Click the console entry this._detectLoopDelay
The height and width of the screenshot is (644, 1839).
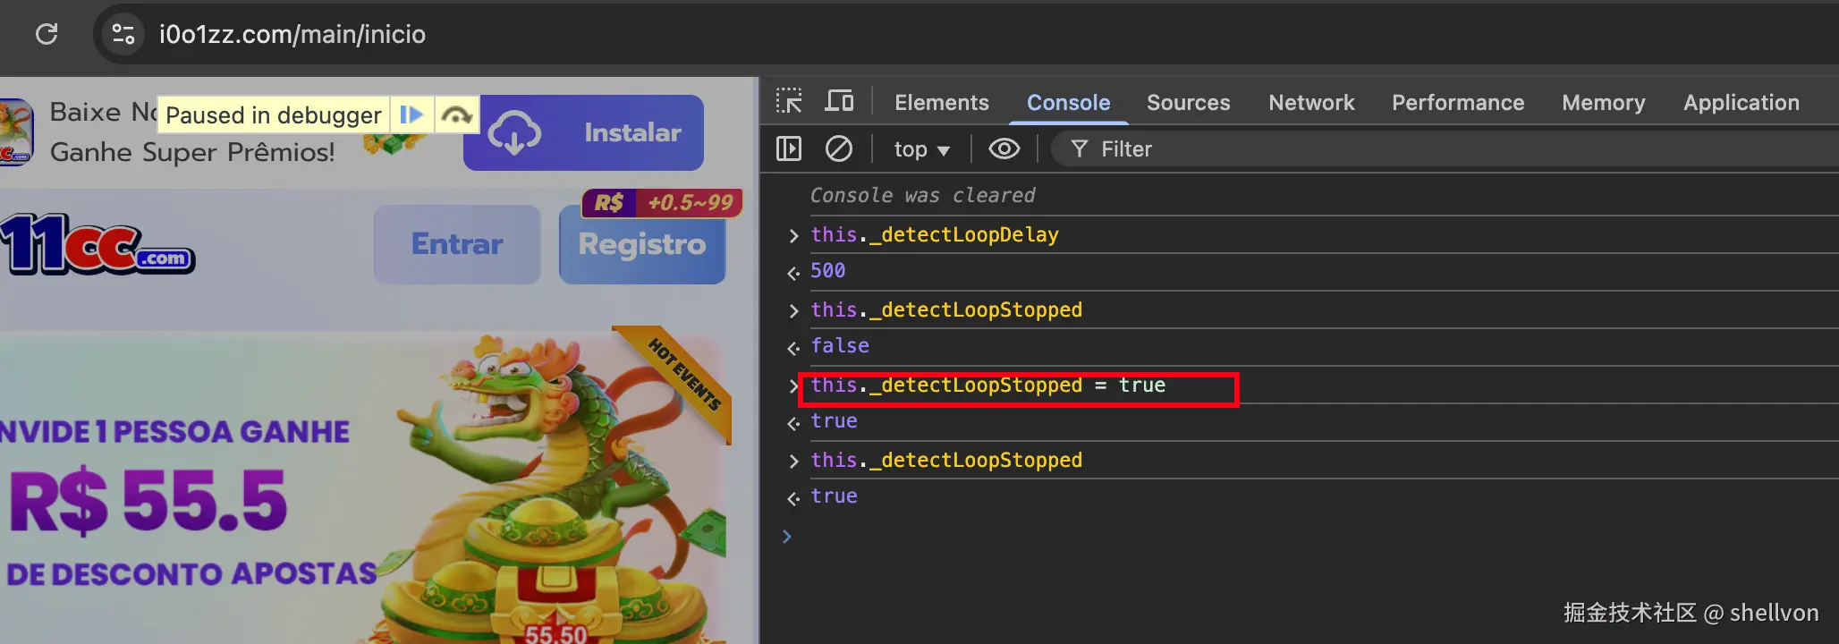(x=934, y=234)
